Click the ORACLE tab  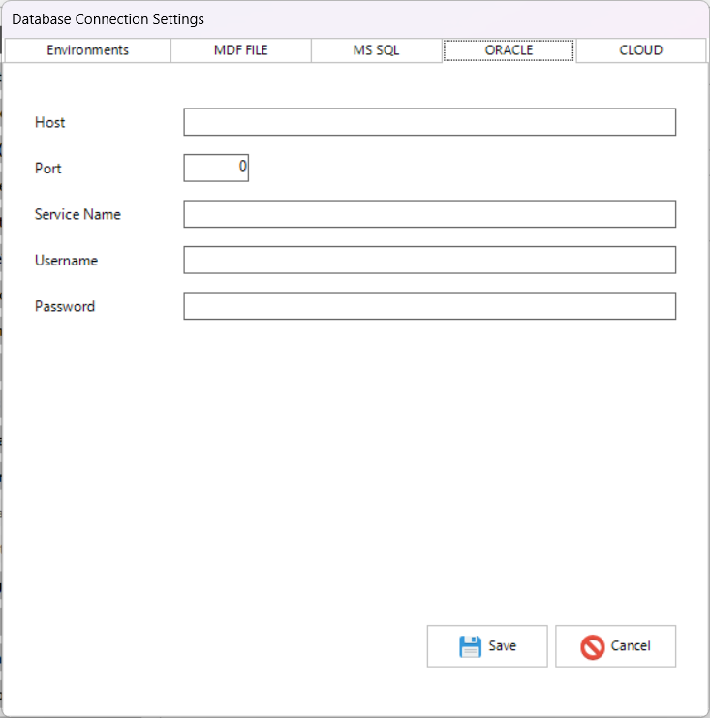tap(509, 50)
